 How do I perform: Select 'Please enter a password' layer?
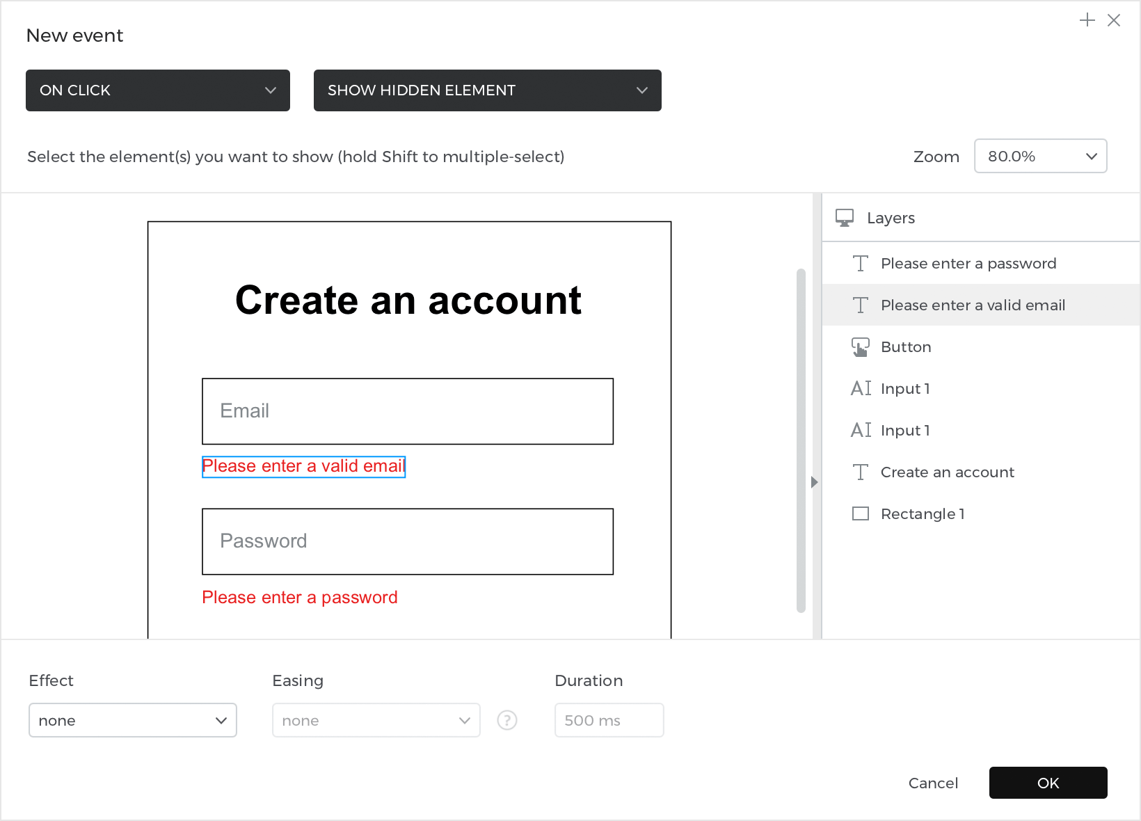point(981,263)
